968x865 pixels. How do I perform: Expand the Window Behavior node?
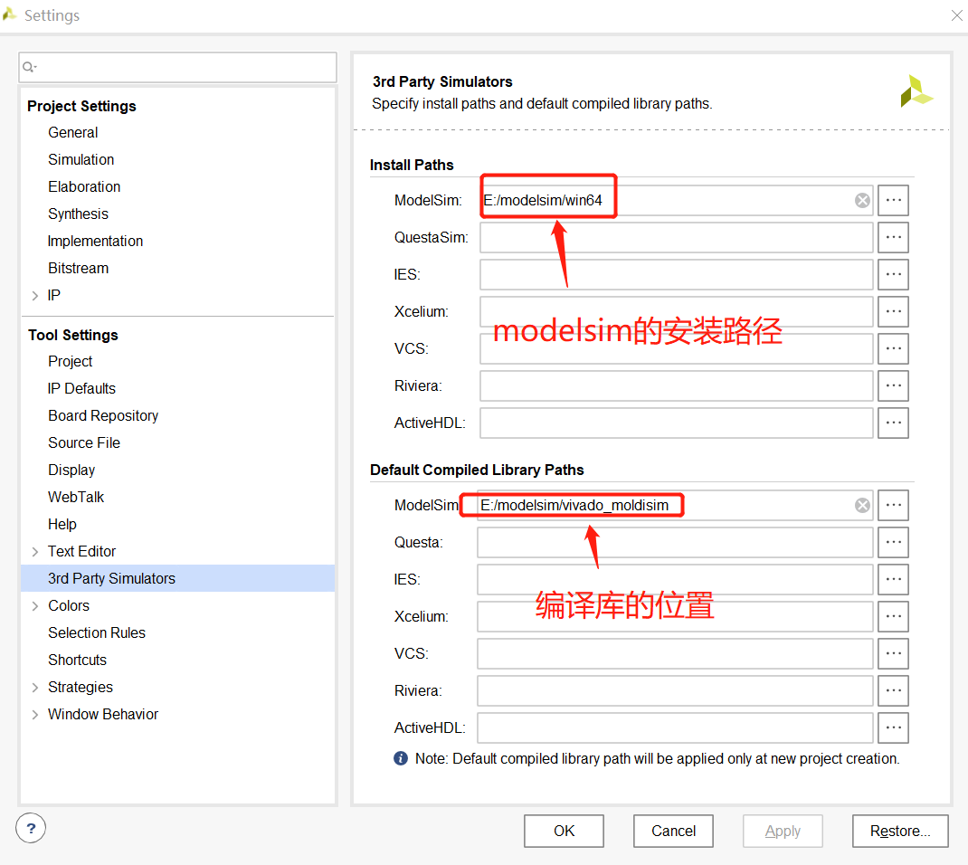(x=35, y=715)
